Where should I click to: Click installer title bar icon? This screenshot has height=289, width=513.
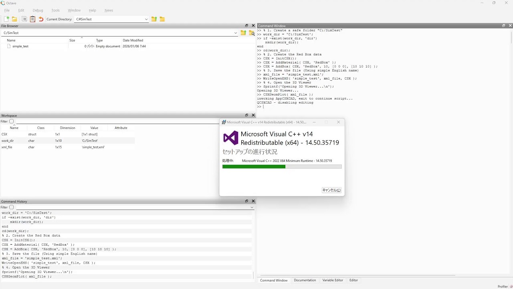click(224, 122)
